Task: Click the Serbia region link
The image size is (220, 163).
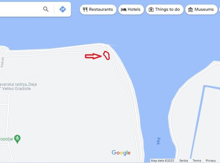Action: coord(183,161)
